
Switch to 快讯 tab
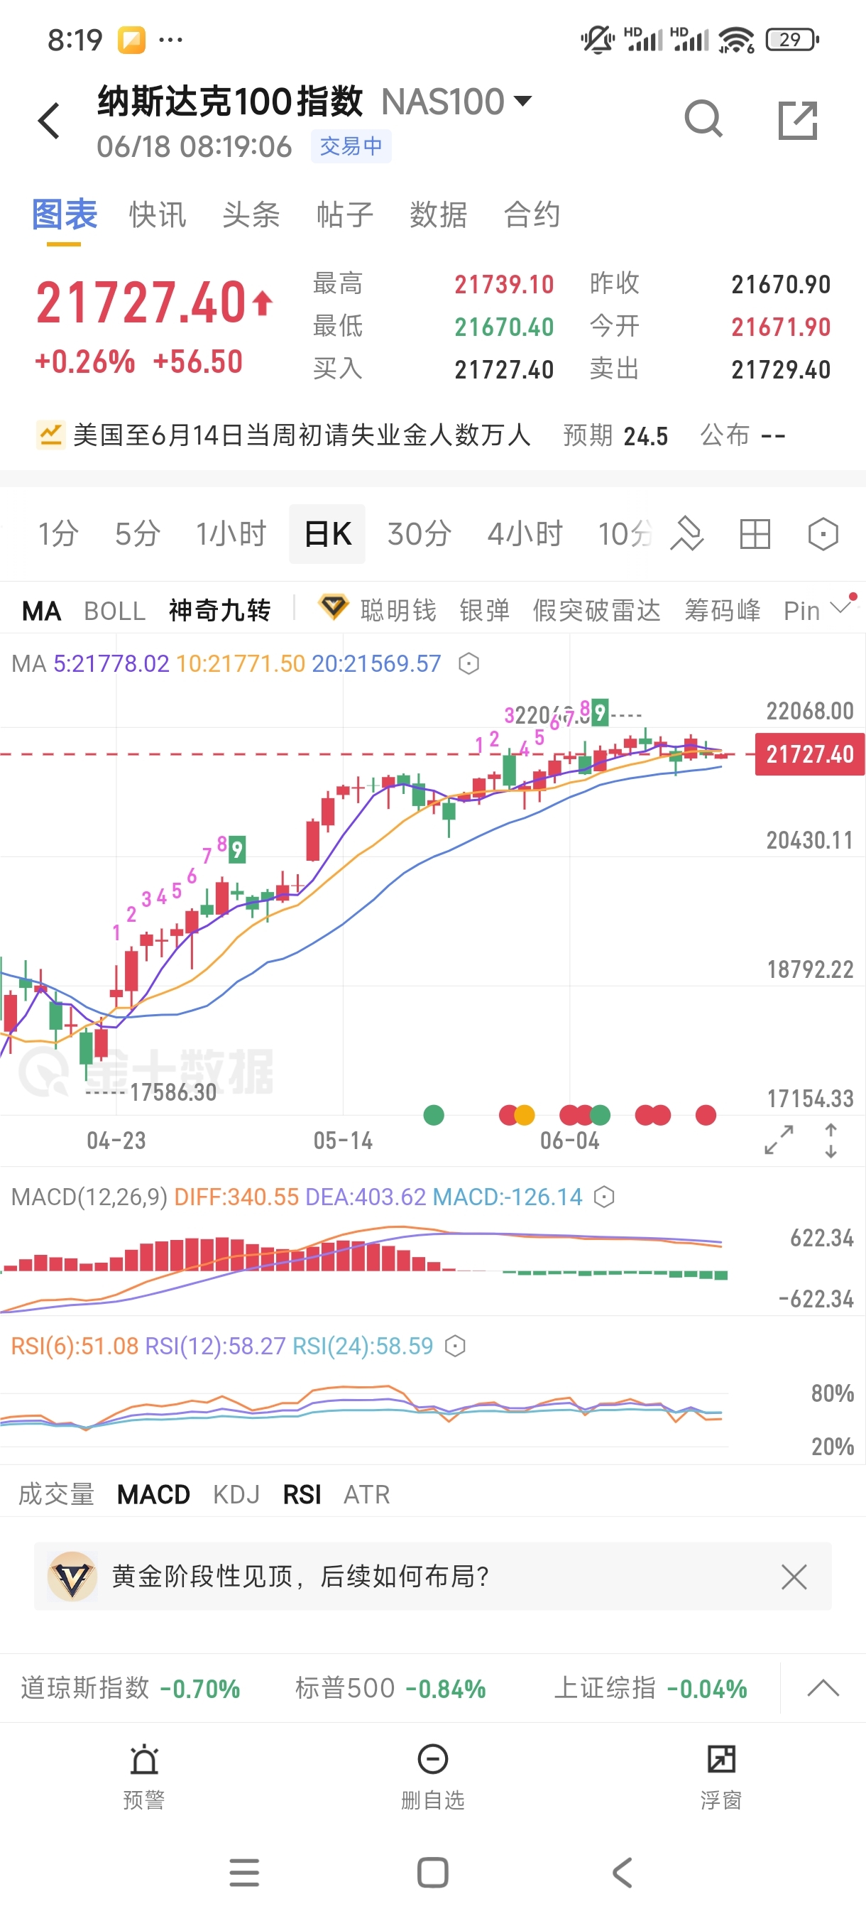pos(158,214)
